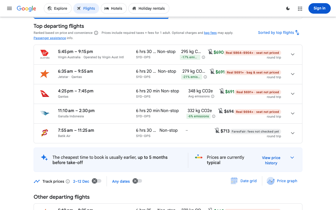Image resolution: width=336 pixels, height=210 pixels.
Task: Click the Qantas kangaroo logo
Action: click(45, 94)
